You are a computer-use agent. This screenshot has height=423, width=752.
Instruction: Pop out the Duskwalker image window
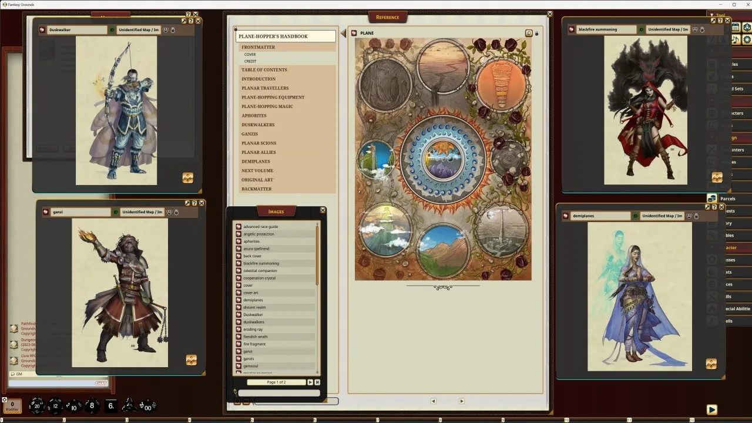click(184, 21)
